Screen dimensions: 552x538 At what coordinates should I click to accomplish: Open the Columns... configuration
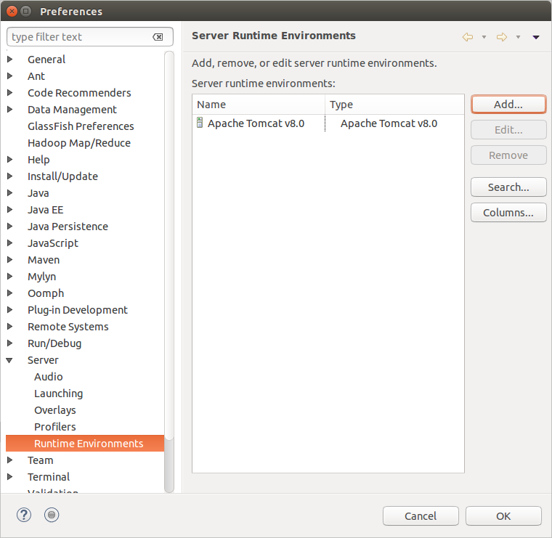point(508,213)
